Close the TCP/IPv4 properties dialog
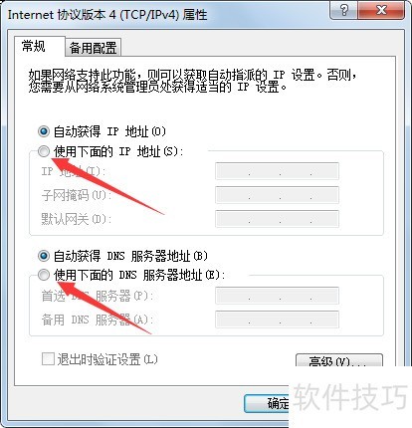Viewport: 412px width, 428px height. point(382,10)
